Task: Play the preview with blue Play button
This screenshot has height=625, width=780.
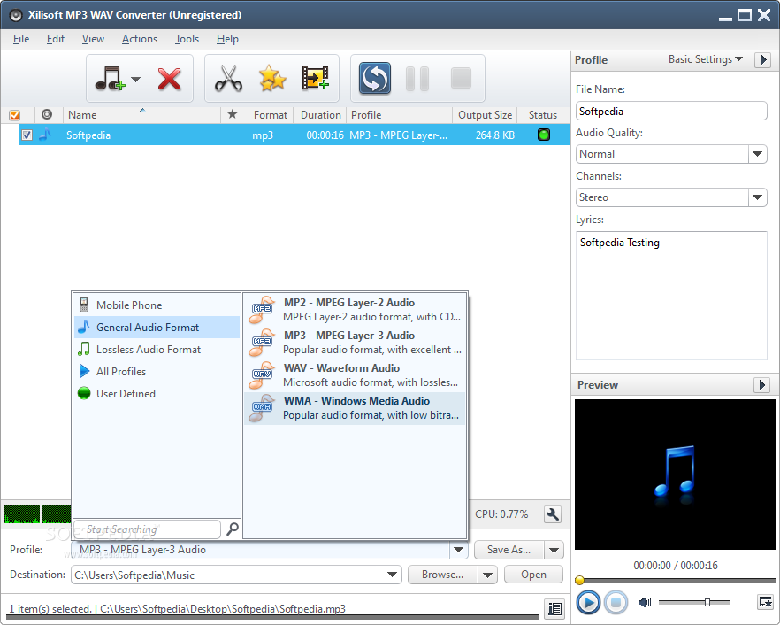Action: point(588,603)
